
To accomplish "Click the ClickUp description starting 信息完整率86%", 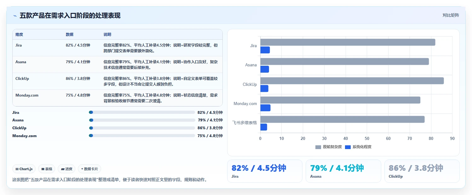I will (x=161, y=81).
